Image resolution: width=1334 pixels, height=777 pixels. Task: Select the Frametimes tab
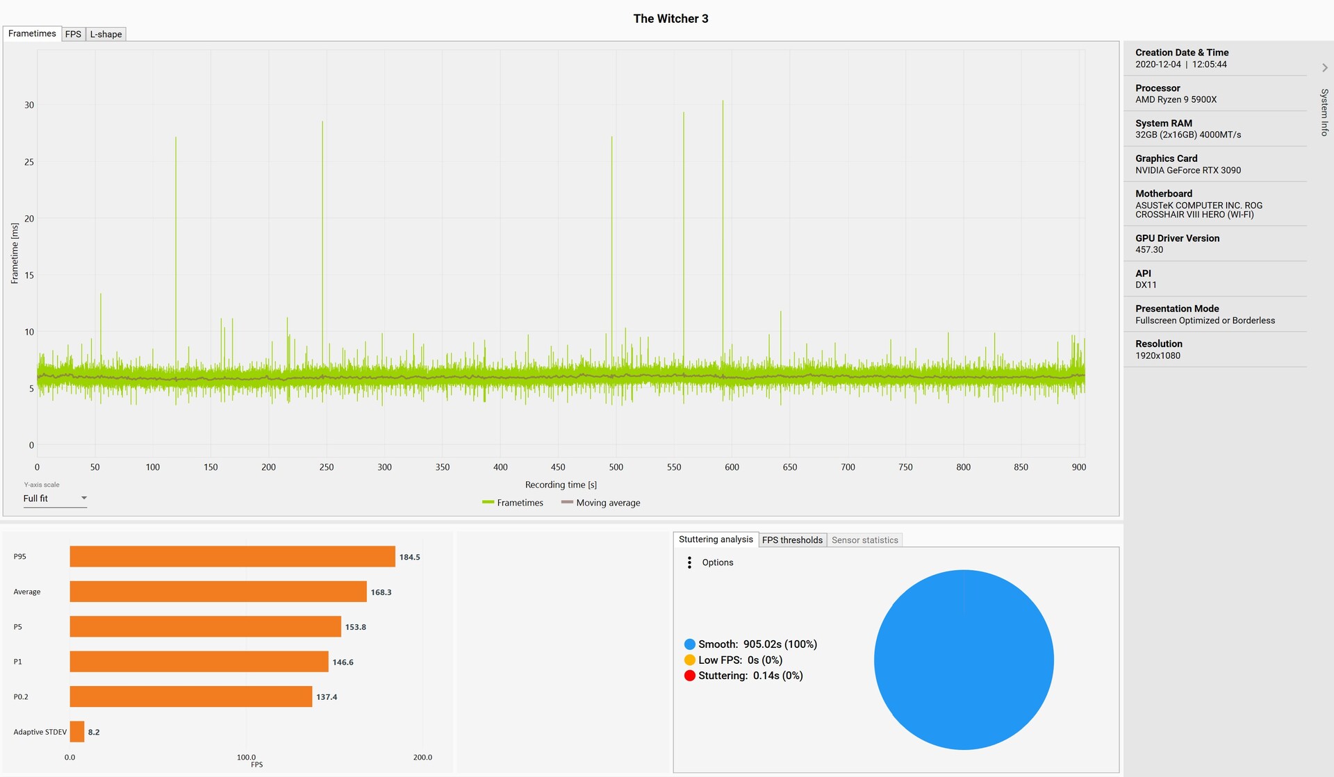point(32,33)
